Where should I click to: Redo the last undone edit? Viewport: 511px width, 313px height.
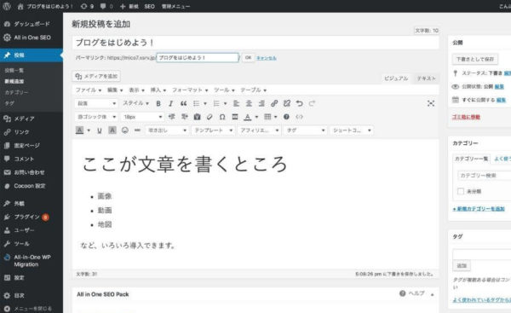[312, 103]
